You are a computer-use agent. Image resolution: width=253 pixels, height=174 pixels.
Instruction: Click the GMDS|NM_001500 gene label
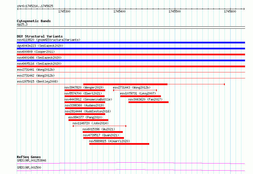tap(29, 167)
